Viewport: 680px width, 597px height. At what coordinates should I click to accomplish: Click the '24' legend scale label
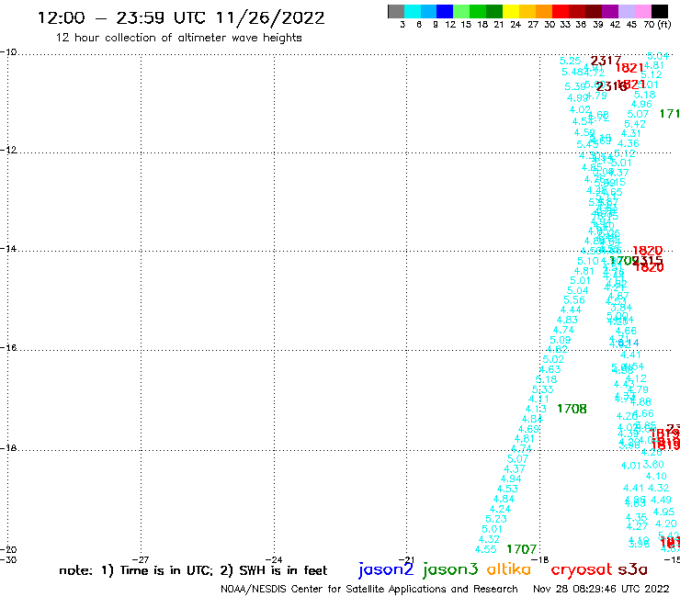pyautogui.click(x=516, y=24)
